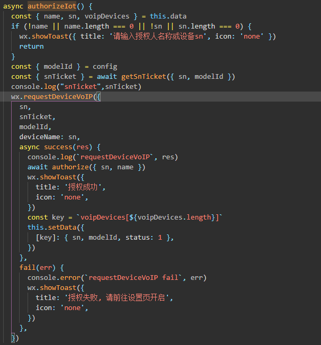
Task: Click 'key' in the 'const key =' declaration
Action: 58,217
